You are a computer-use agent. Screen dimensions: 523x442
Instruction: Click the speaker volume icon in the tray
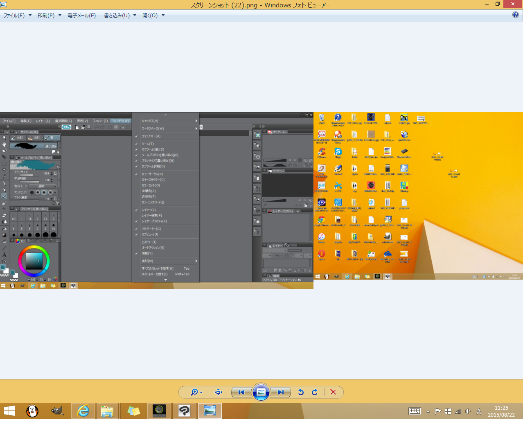pos(468,411)
